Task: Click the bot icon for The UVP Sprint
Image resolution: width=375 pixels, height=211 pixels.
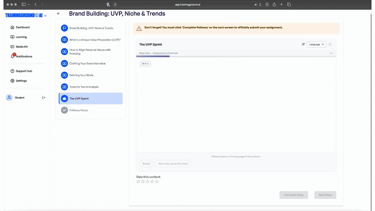Action: (64, 98)
